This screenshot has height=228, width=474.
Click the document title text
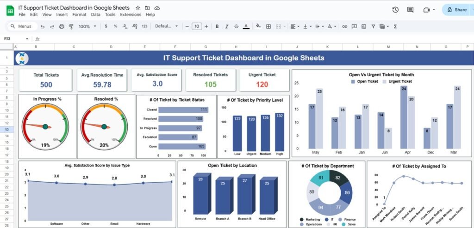coord(74,8)
